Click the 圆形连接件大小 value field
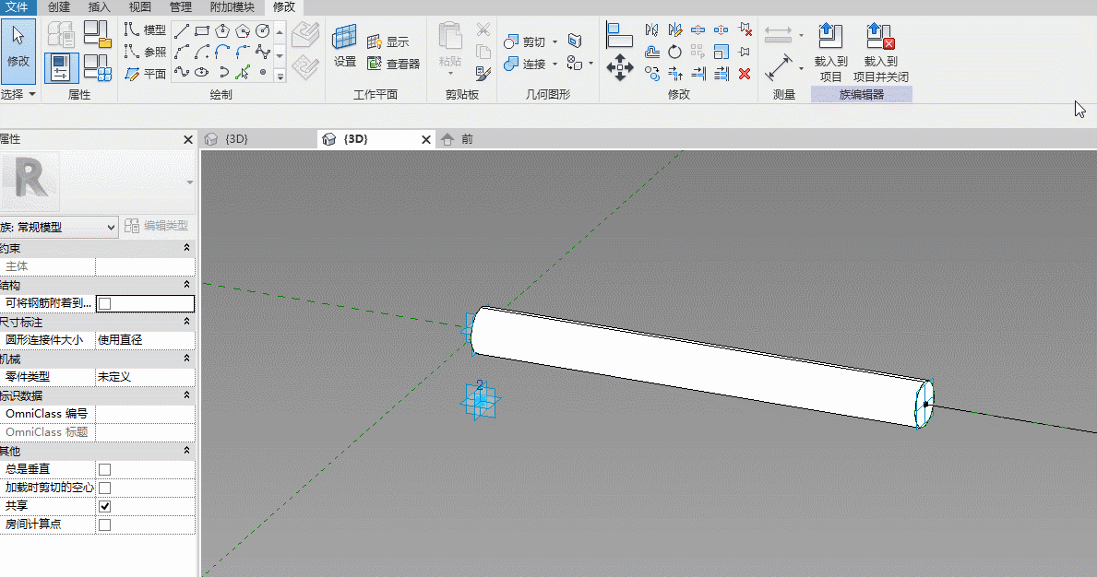 coord(145,340)
